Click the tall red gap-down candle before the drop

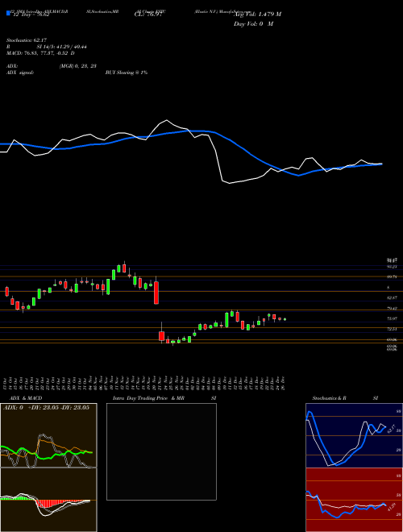click(156, 293)
